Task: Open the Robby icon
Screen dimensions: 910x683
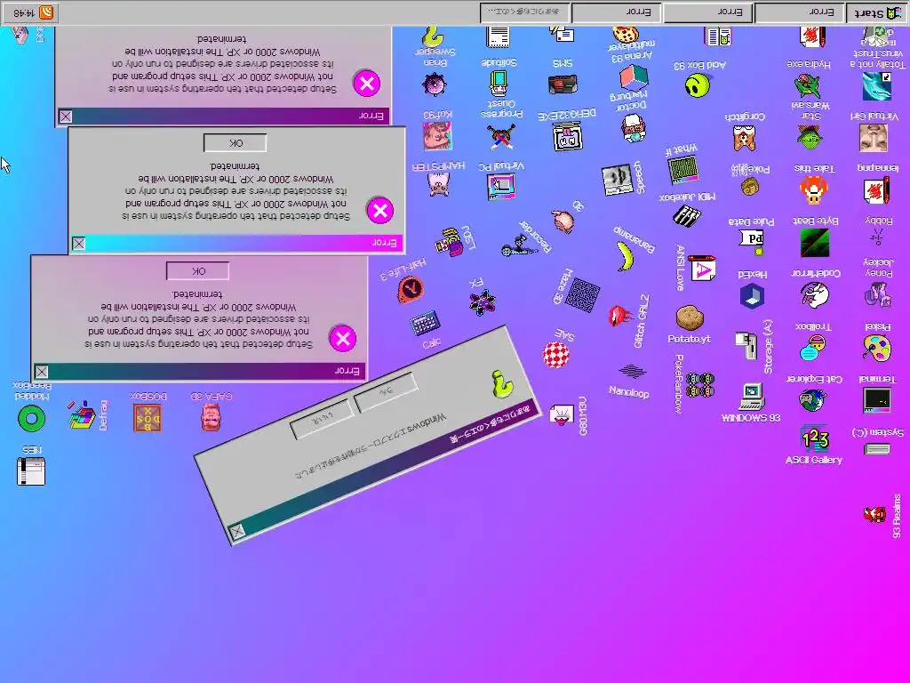Action: click(877, 237)
